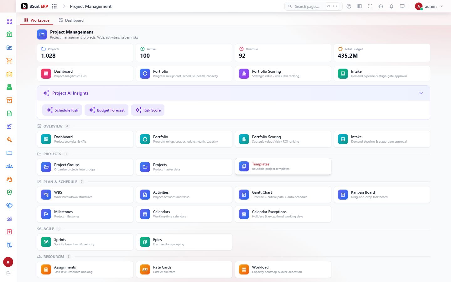451x282 pixels.
Task: Open the Sprints card
Action: coord(85,242)
